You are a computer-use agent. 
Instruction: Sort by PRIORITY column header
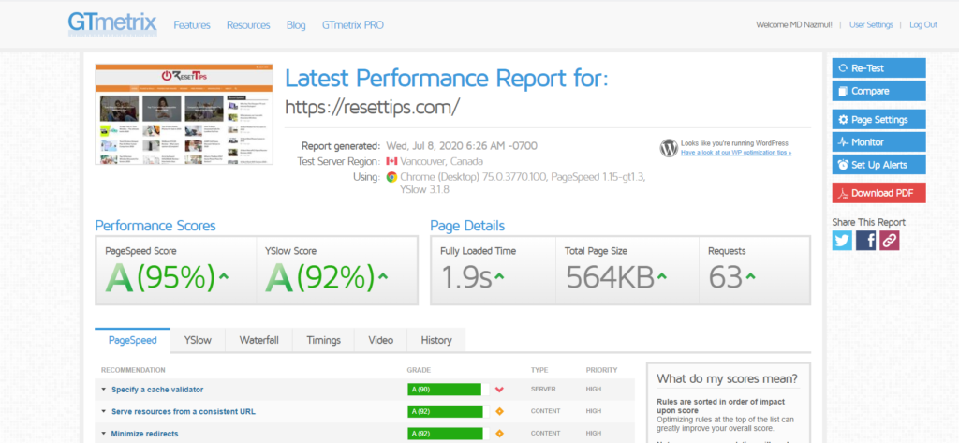[x=602, y=370]
